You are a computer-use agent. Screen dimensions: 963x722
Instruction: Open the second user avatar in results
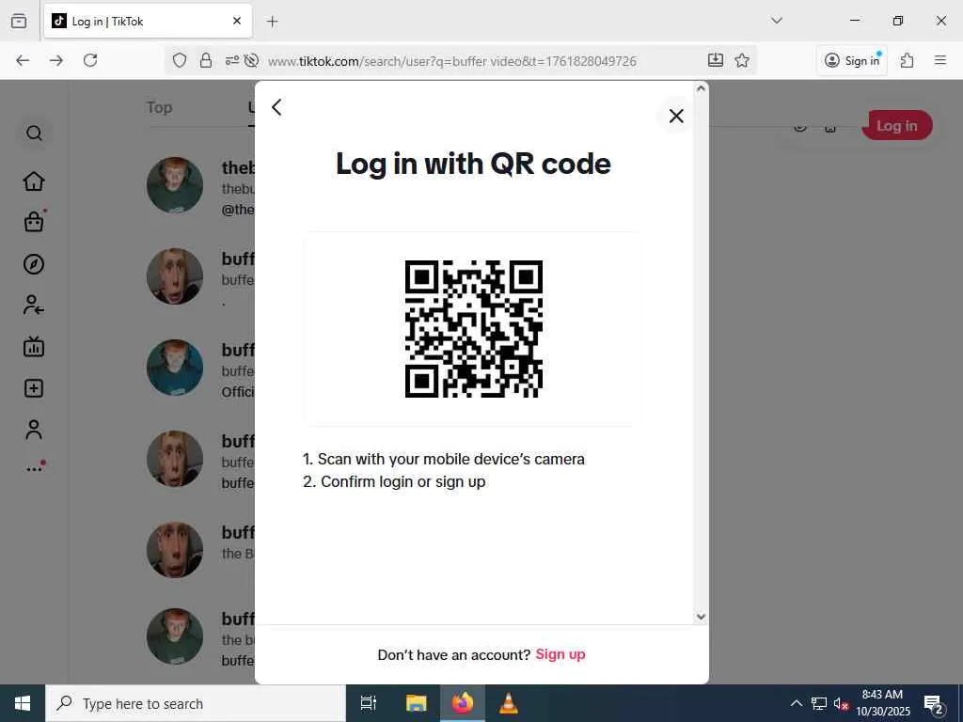tap(175, 276)
